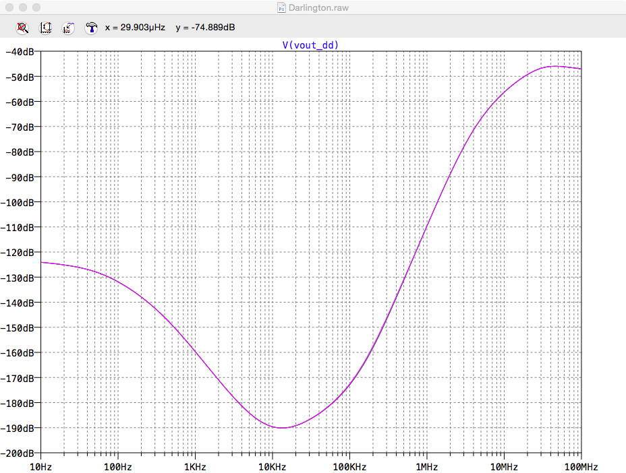Click the 1MHz frequency axis label

click(427, 467)
